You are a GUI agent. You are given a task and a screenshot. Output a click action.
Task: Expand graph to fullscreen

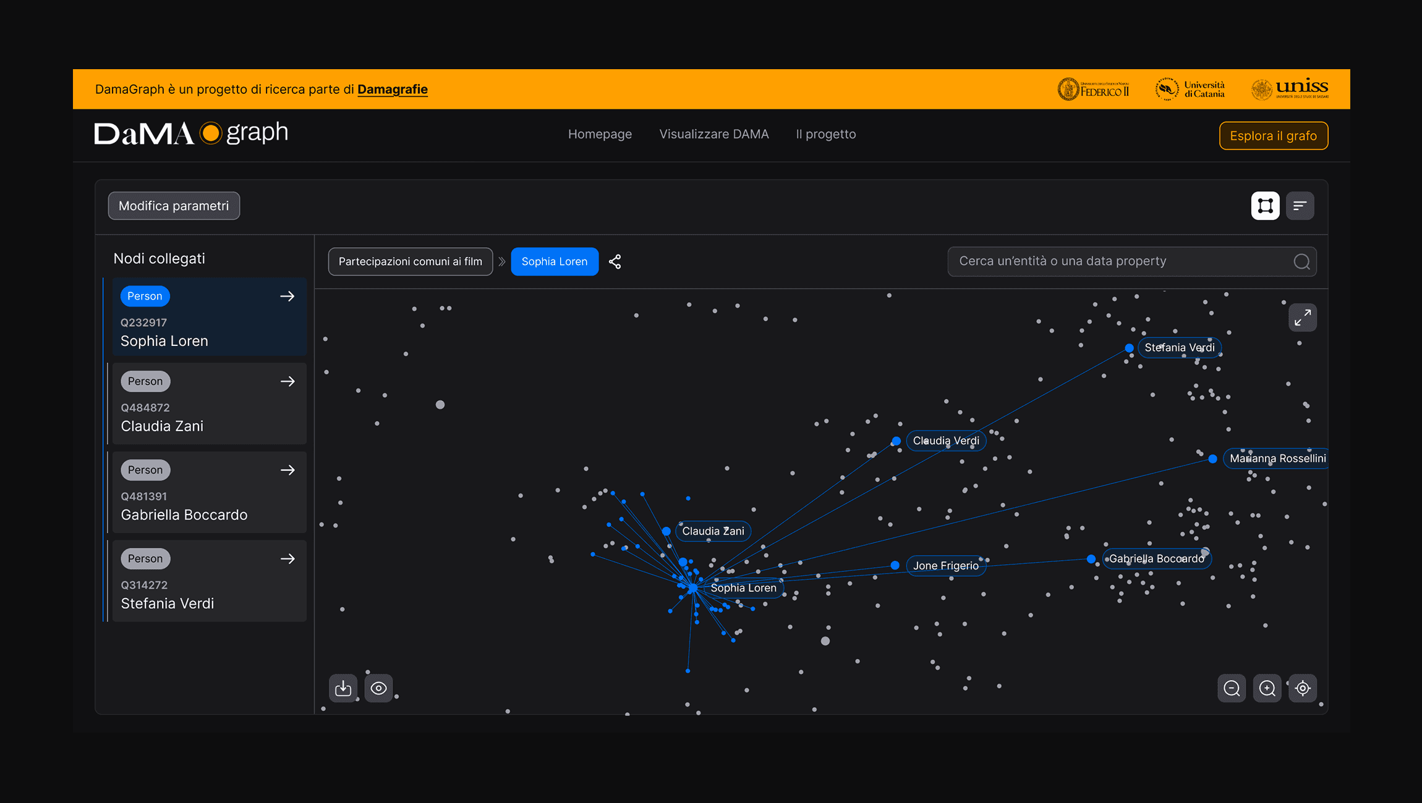pyautogui.click(x=1302, y=317)
